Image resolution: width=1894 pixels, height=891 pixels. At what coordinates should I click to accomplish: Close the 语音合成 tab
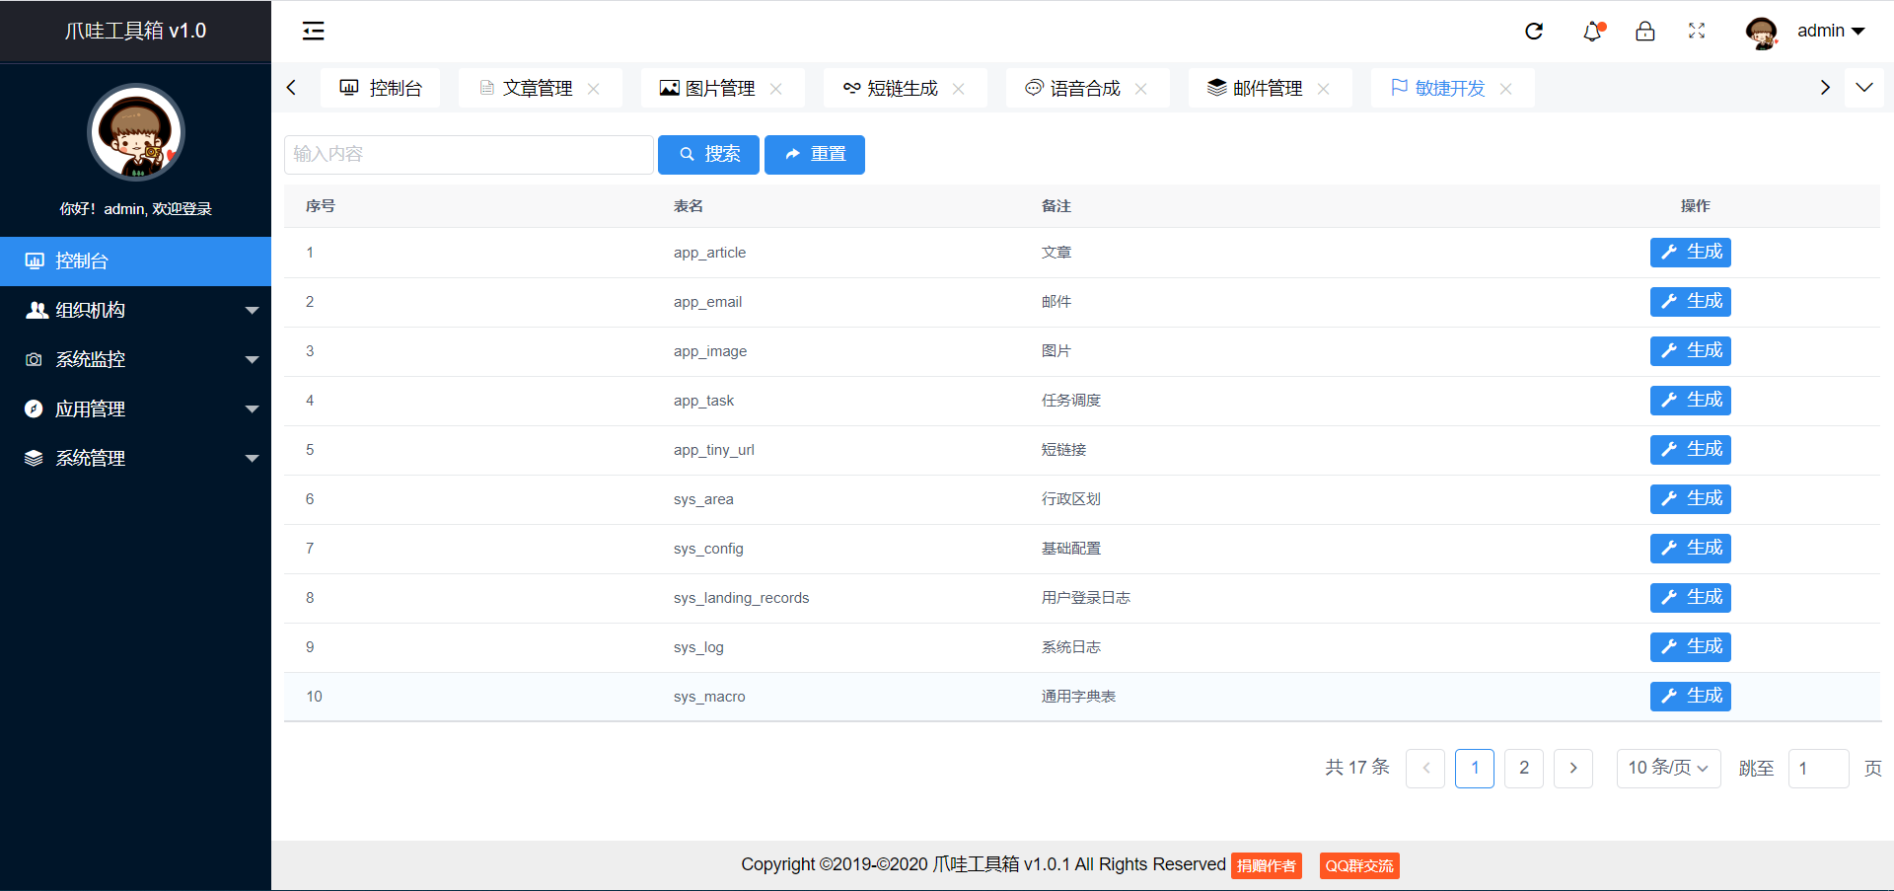point(1141,89)
